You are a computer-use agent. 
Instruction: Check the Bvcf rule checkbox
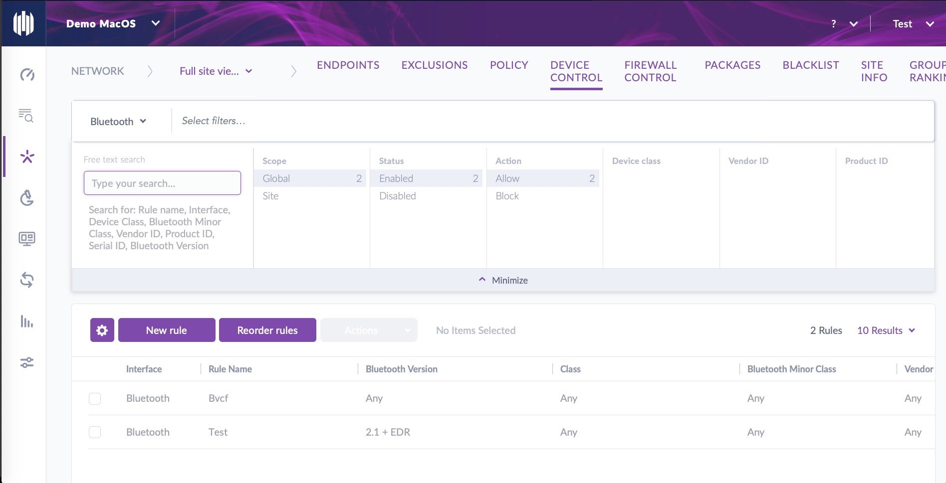(x=95, y=399)
